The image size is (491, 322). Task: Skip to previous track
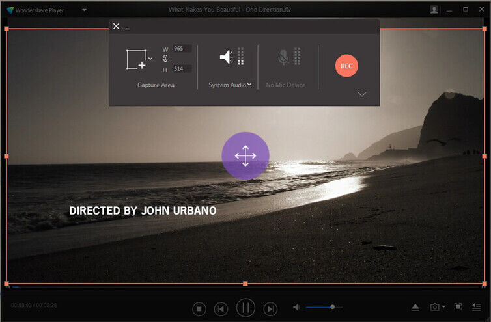click(221, 309)
